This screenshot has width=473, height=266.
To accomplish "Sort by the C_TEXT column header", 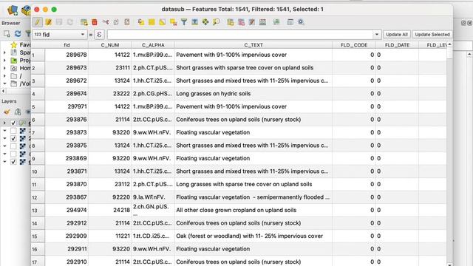I will pyautogui.click(x=253, y=45).
